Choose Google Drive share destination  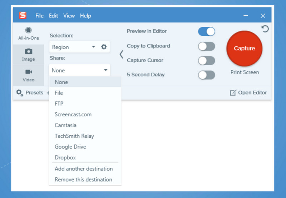coord(85,147)
